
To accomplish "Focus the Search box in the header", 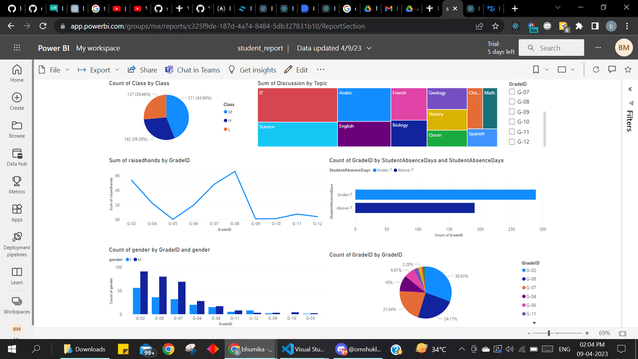I will (551, 48).
